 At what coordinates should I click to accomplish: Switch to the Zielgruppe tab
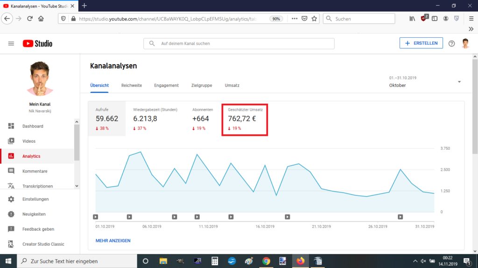click(x=202, y=86)
